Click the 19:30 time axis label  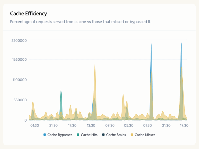point(184,125)
